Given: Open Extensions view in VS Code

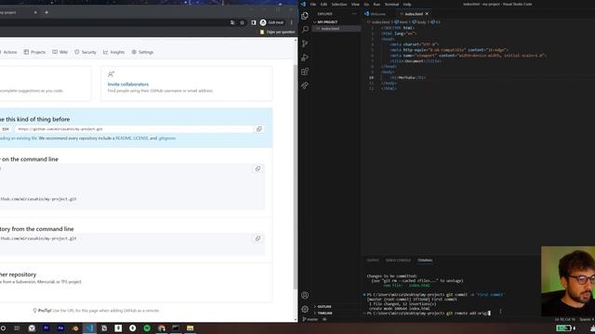Looking at the screenshot, I should point(305,71).
